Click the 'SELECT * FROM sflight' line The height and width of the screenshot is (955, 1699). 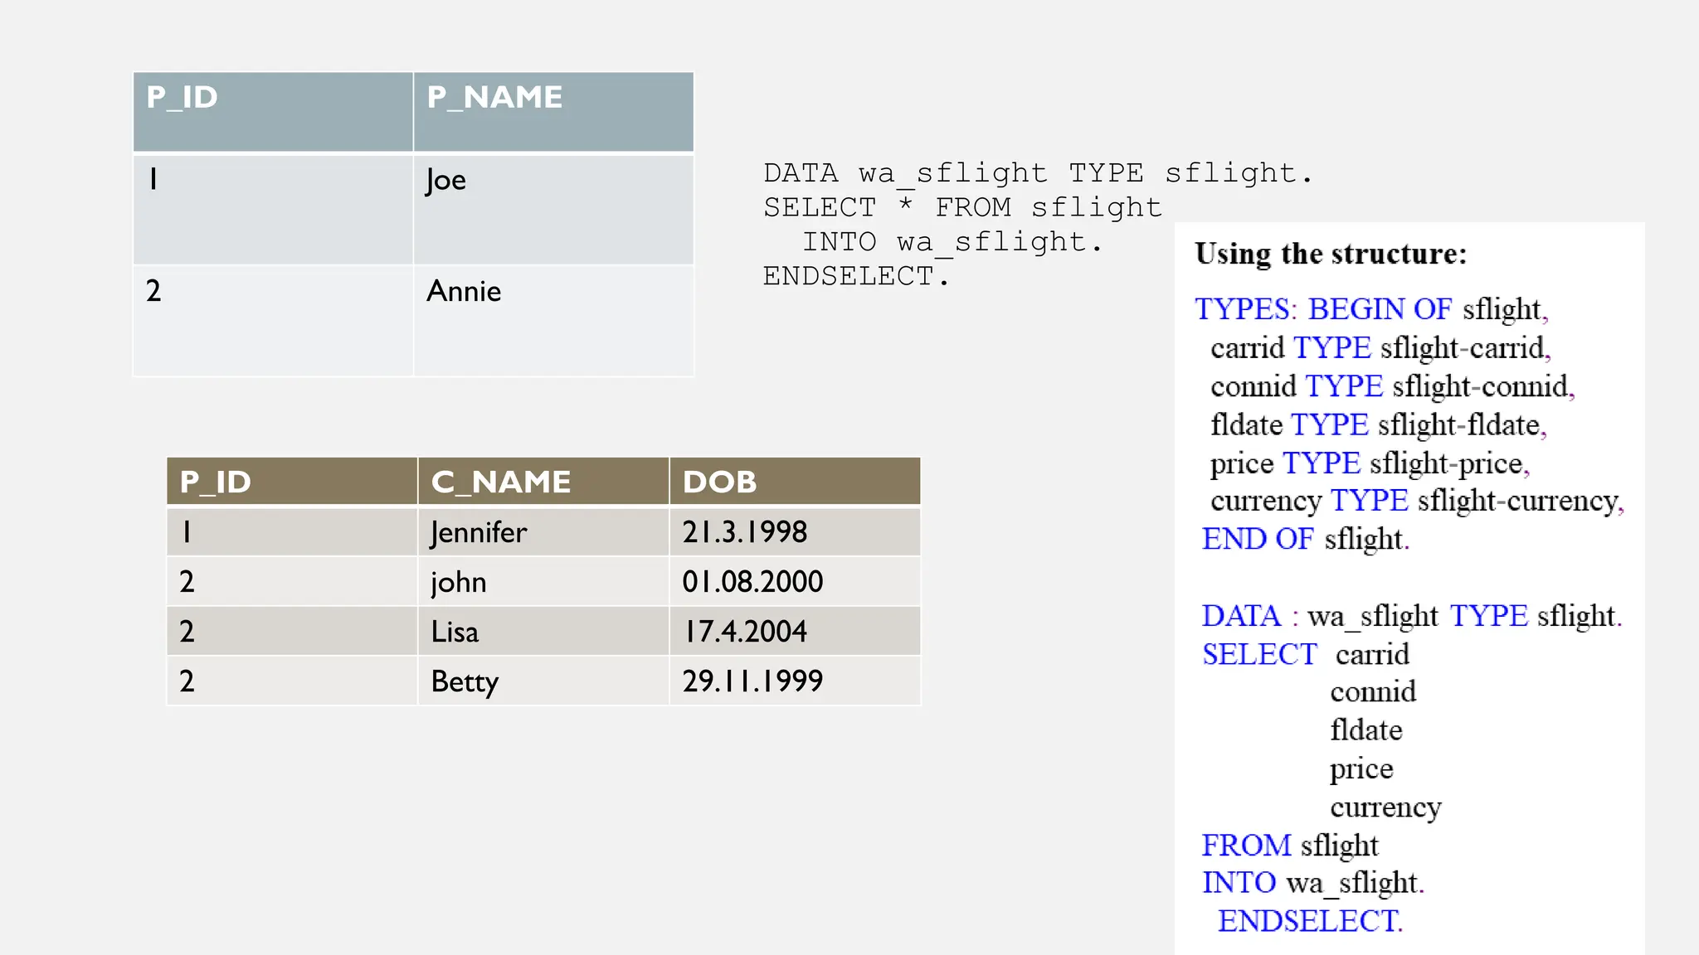962,207
